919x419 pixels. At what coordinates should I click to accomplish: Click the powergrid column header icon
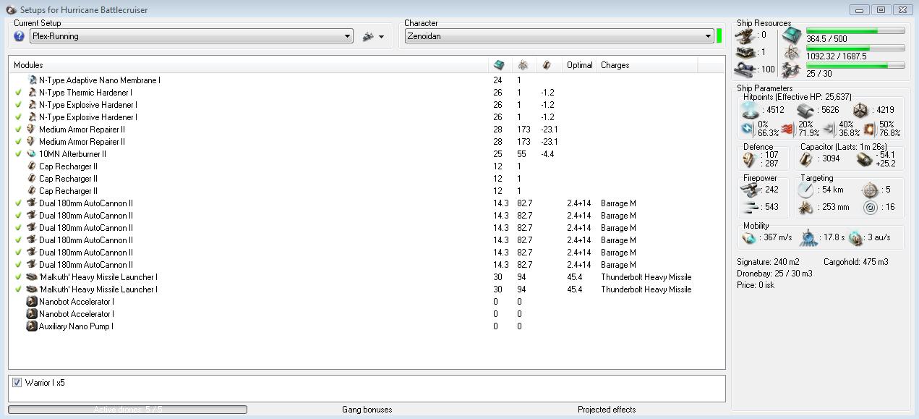coord(523,65)
